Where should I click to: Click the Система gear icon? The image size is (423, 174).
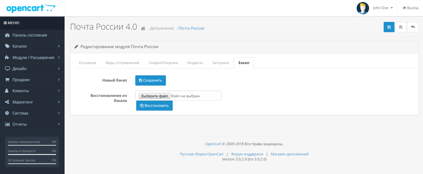coord(7,113)
